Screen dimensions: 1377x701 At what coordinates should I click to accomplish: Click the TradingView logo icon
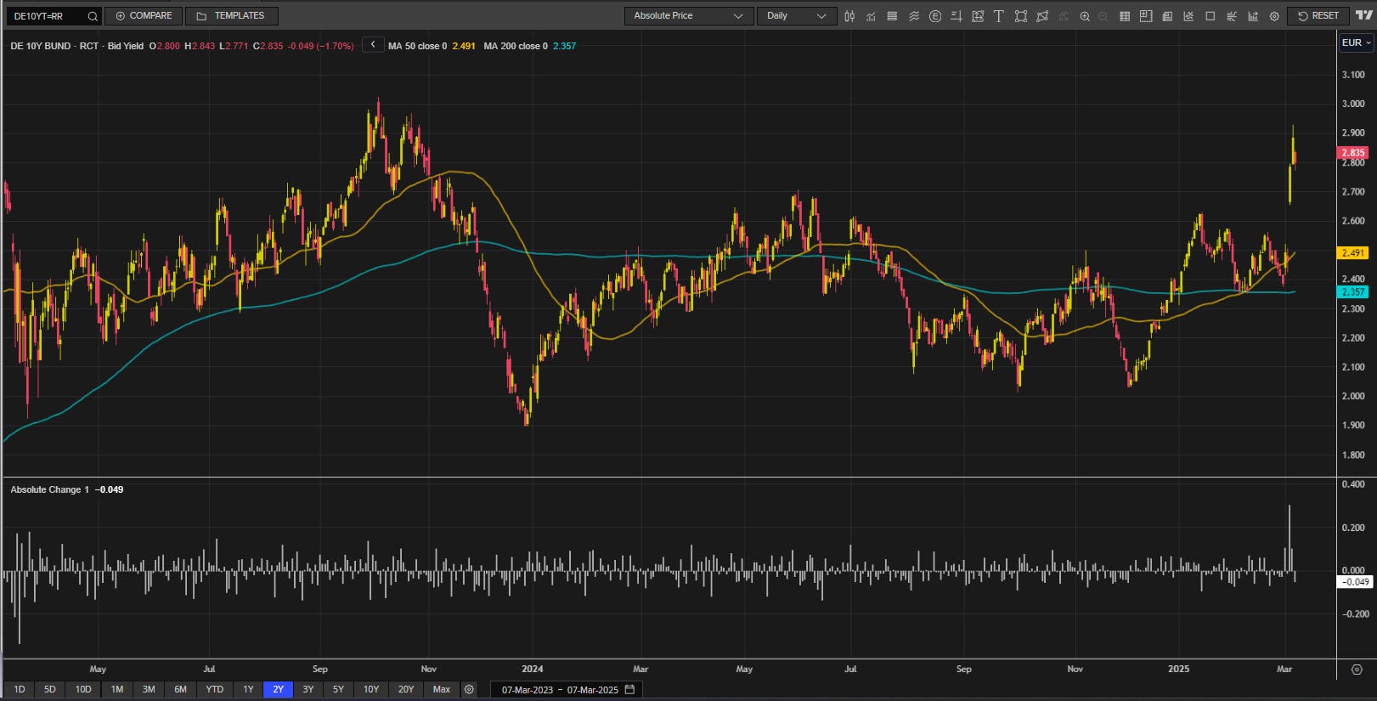pyautogui.click(x=1364, y=15)
